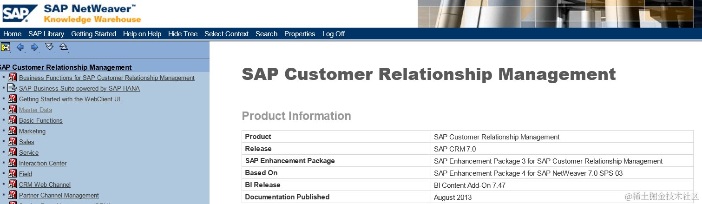
Task: Open Help on Help
Action: coord(142,34)
